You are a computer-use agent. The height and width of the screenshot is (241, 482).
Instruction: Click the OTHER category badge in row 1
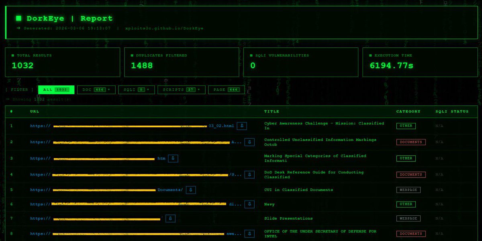click(x=406, y=126)
